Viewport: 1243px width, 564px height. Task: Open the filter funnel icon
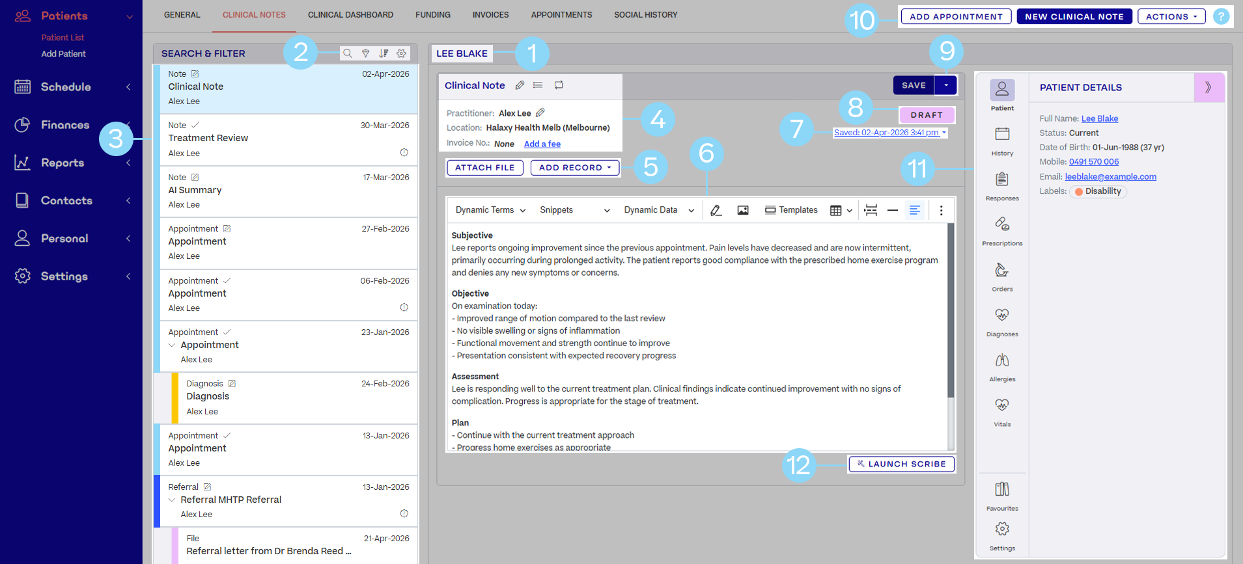point(366,53)
